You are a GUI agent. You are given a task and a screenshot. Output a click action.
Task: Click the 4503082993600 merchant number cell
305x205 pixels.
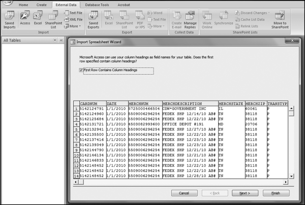pyautogui.click(x=145, y=124)
